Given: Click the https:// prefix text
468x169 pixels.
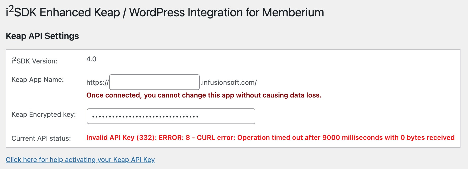Looking at the screenshot, I should tap(97, 83).
